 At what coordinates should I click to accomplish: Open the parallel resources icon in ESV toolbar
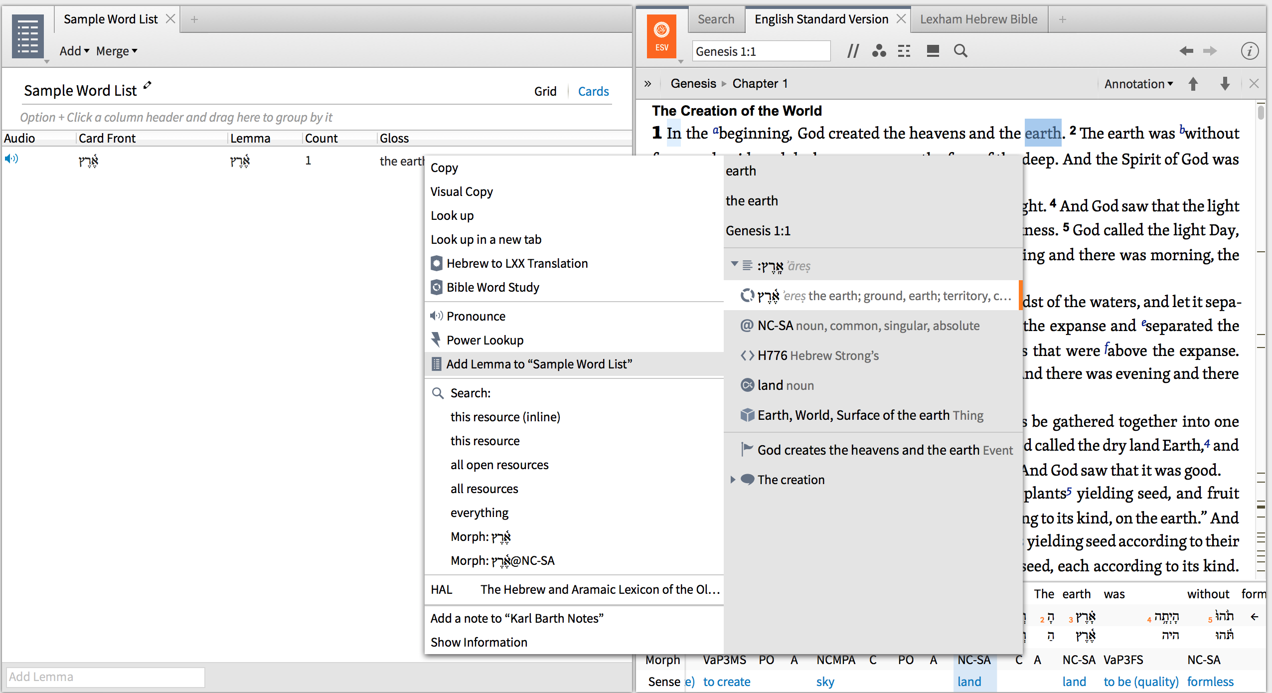853,51
